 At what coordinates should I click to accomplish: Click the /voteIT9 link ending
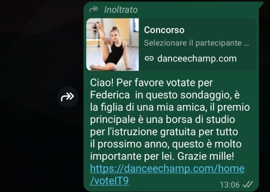pos(109,181)
